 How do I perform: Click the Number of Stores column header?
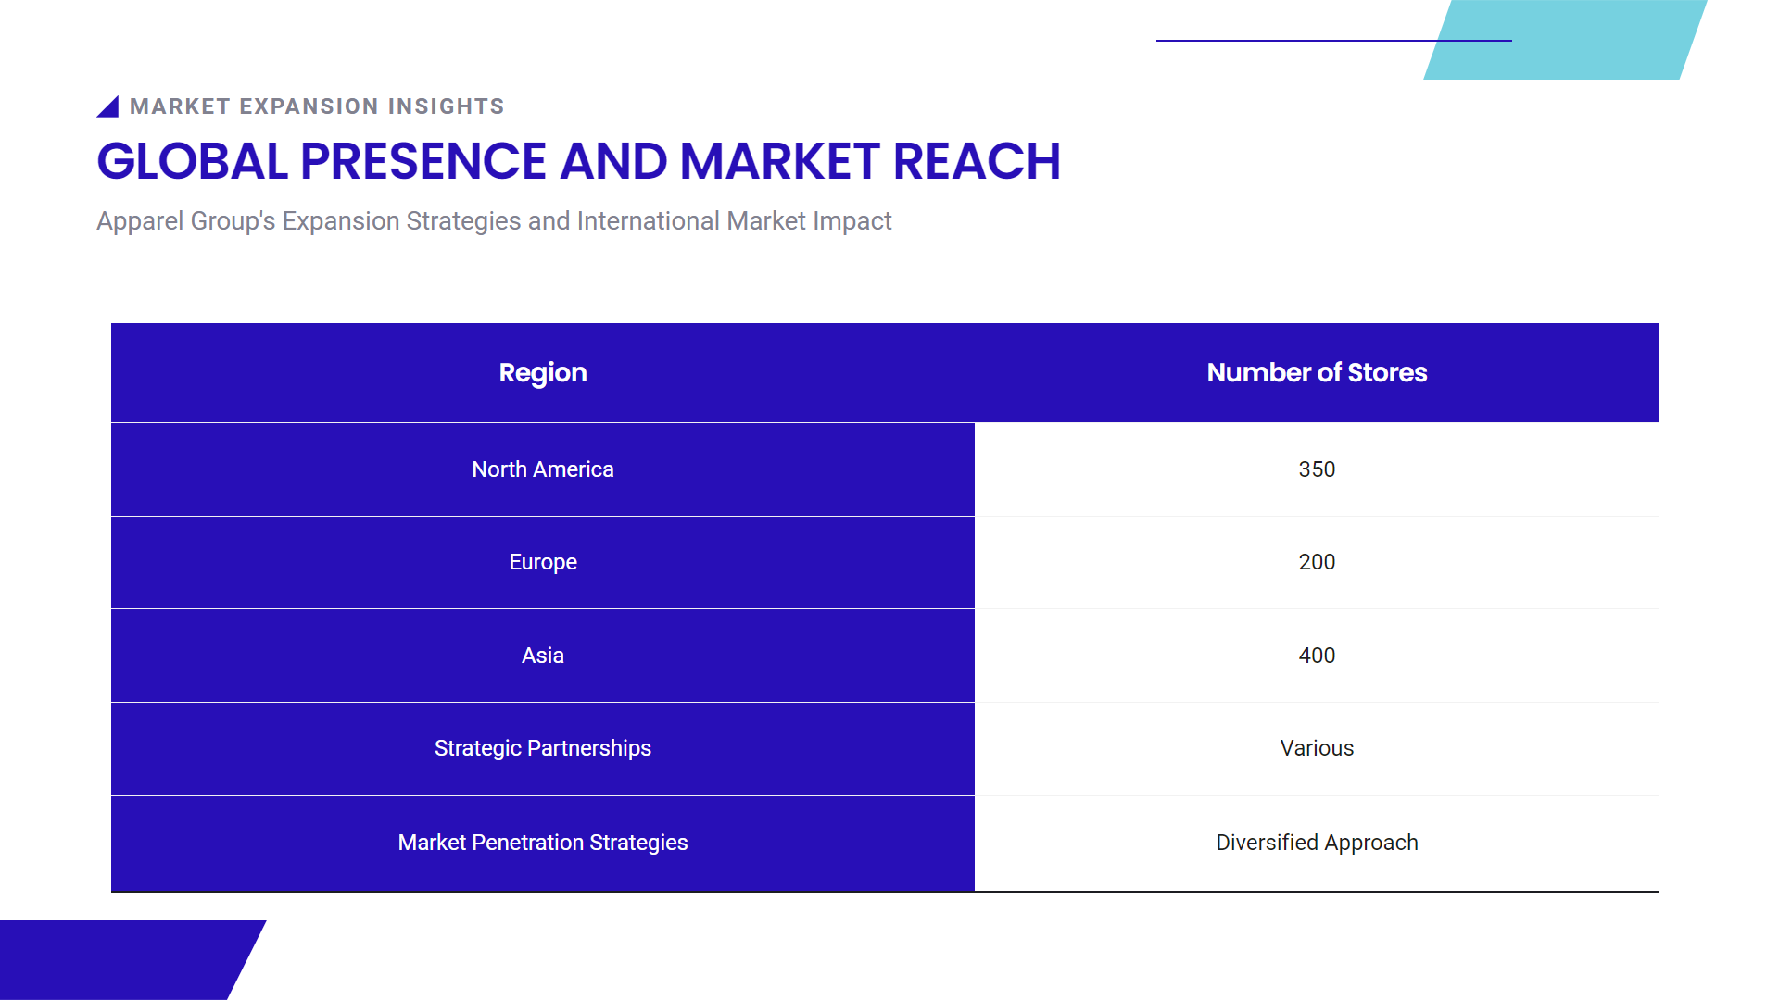(1316, 372)
